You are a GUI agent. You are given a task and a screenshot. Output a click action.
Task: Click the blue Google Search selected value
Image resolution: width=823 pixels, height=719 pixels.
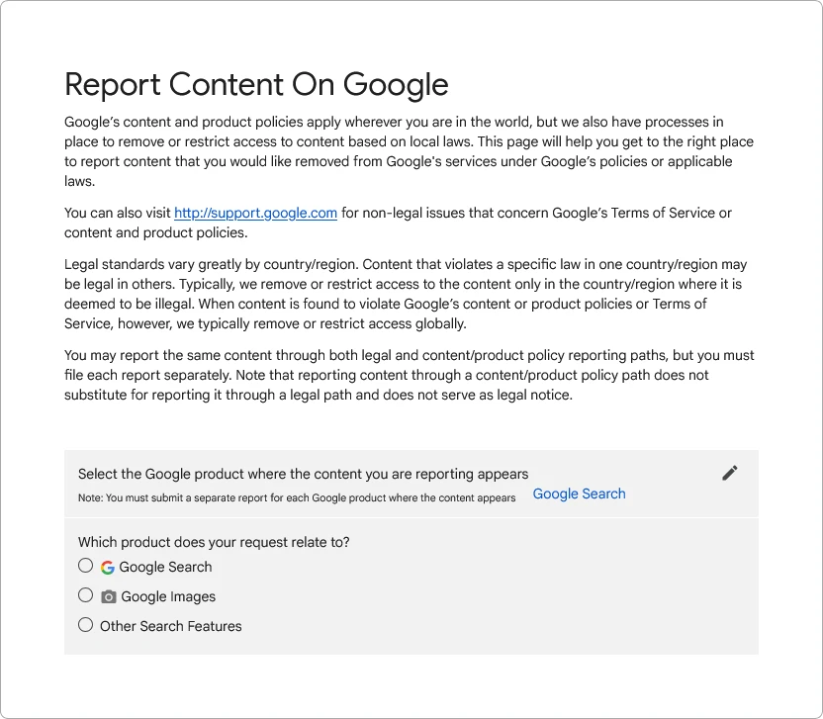click(x=579, y=494)
